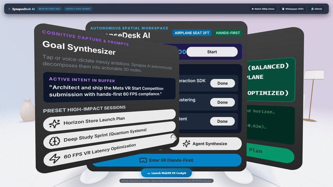Click the 'Tap or voice-dictate messy ambitions' description
This screenshot has width=333, height=187.
(107, 63)
